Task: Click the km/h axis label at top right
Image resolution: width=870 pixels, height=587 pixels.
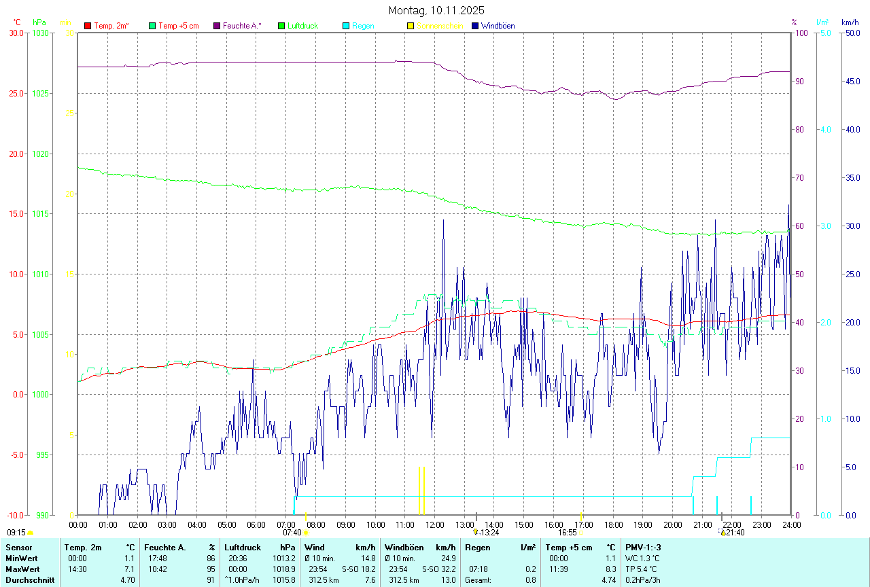Action: click(850, 22)
